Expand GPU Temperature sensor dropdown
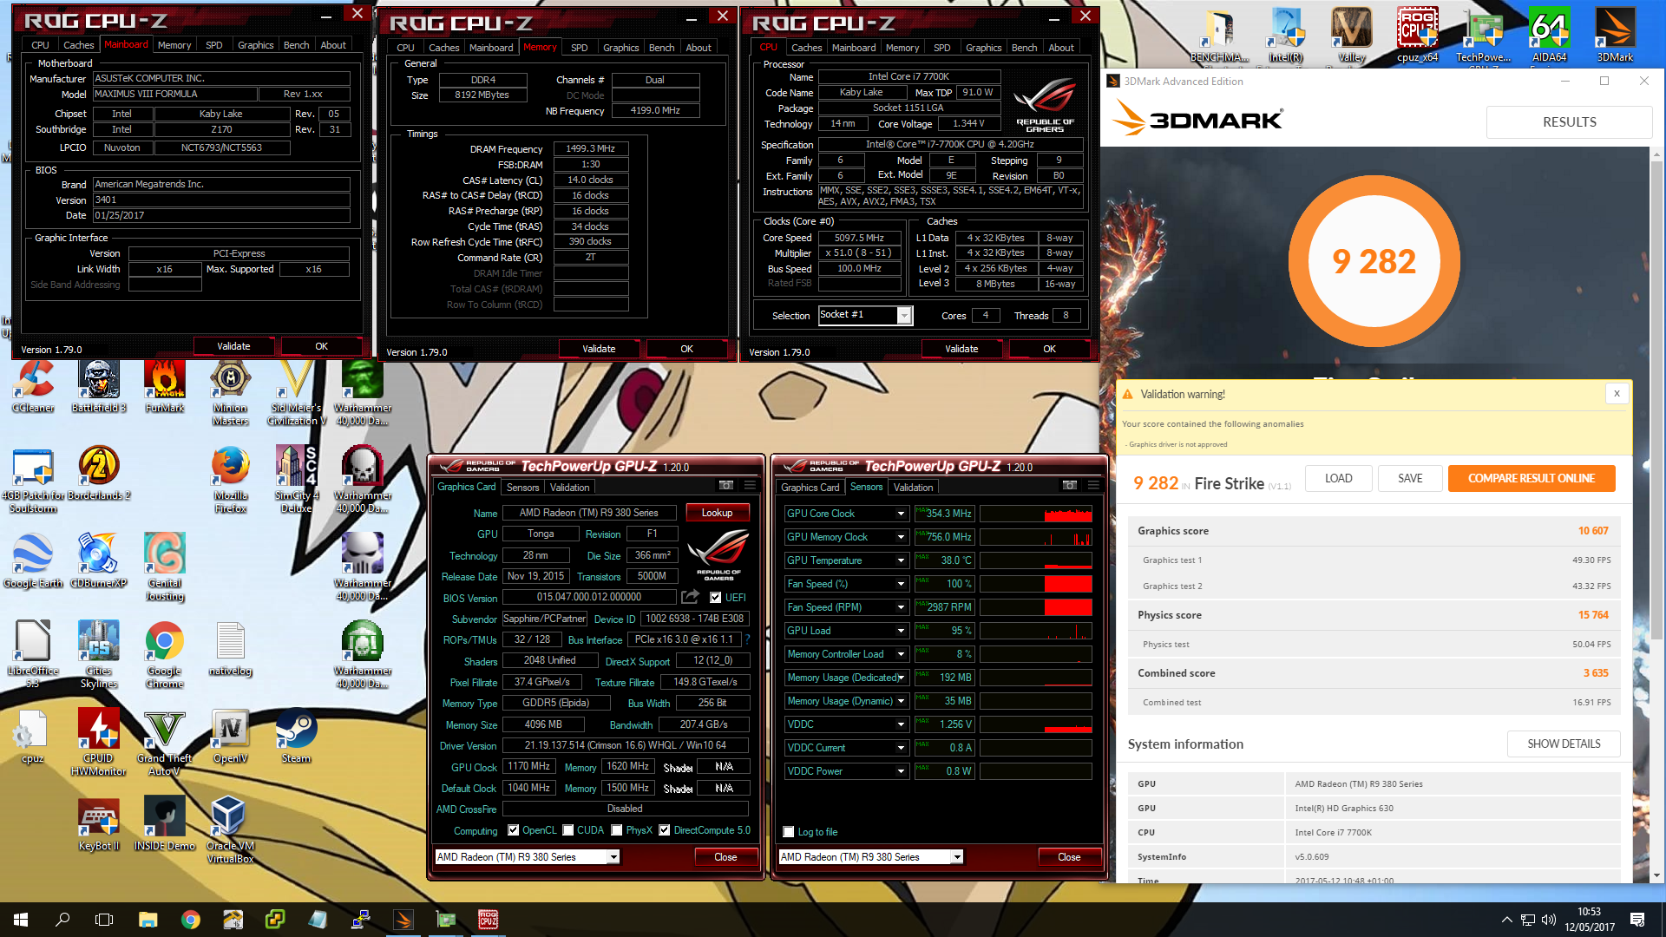This screenshot has width=1666, height=937. click(x=901, y=560)
